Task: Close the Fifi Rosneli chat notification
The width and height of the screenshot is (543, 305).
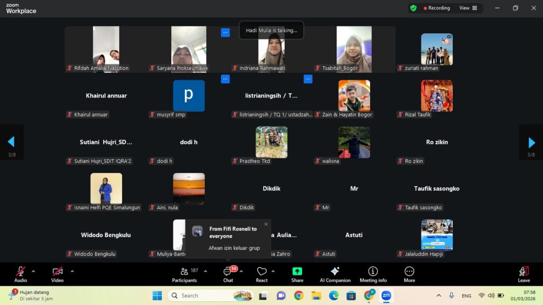Action: [x=266, y=224]
